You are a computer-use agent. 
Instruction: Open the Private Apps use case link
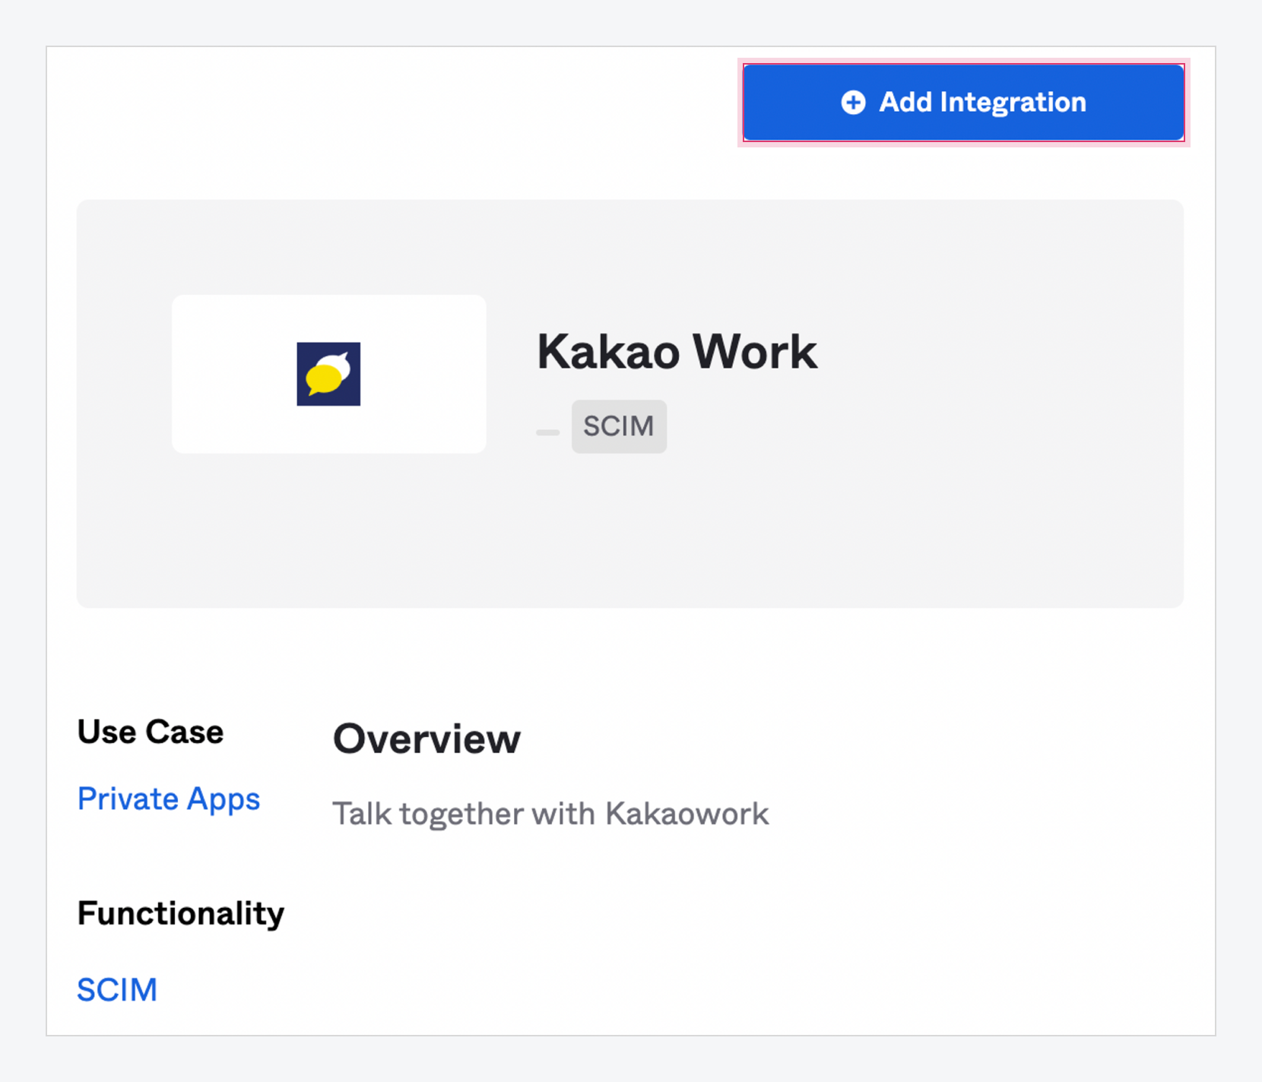pos(169,799)
